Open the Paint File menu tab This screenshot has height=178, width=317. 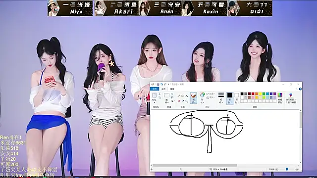pos(155,89)
